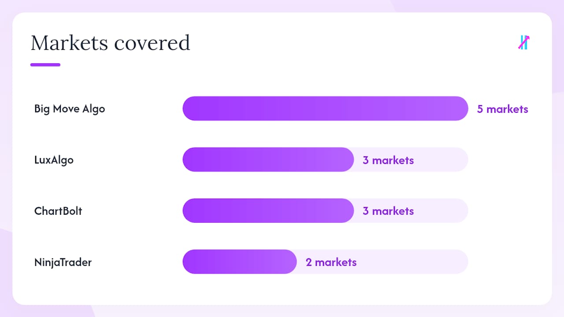This screenshot has height=317, width=564.
Task: Select the ChartBolt label
Action: pos(58,210)
